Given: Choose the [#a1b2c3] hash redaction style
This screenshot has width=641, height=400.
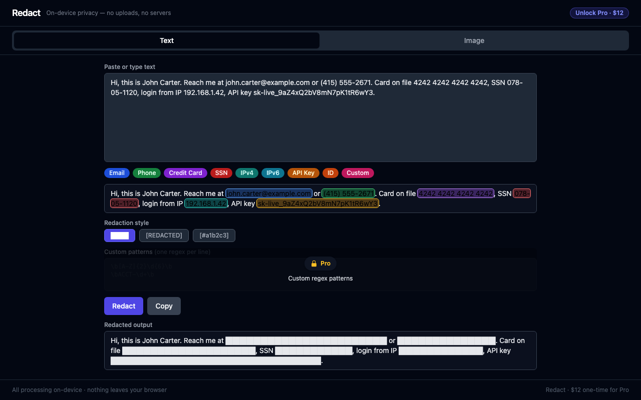Looking at the screenshot, I should [214, 235].
